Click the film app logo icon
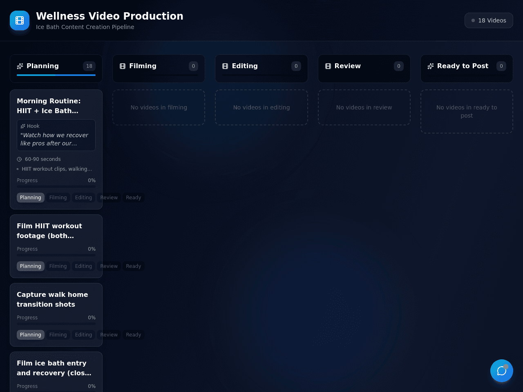 [20, 20]
